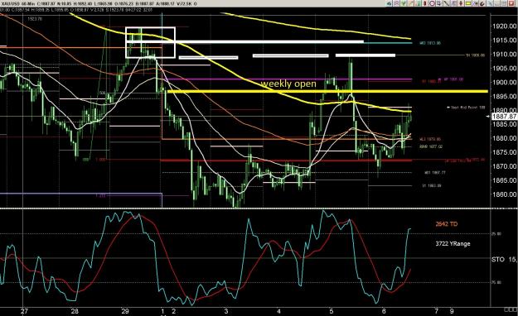Click the red down-arrow toolbar icon
The height and width of the screenshot is (316, 518).
tap(461, 3)
